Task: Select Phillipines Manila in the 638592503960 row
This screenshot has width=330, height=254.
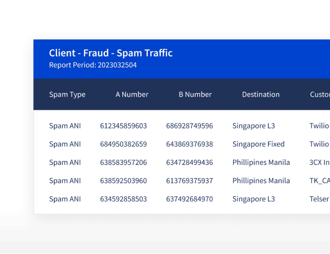Action: [x=261, y=181]
